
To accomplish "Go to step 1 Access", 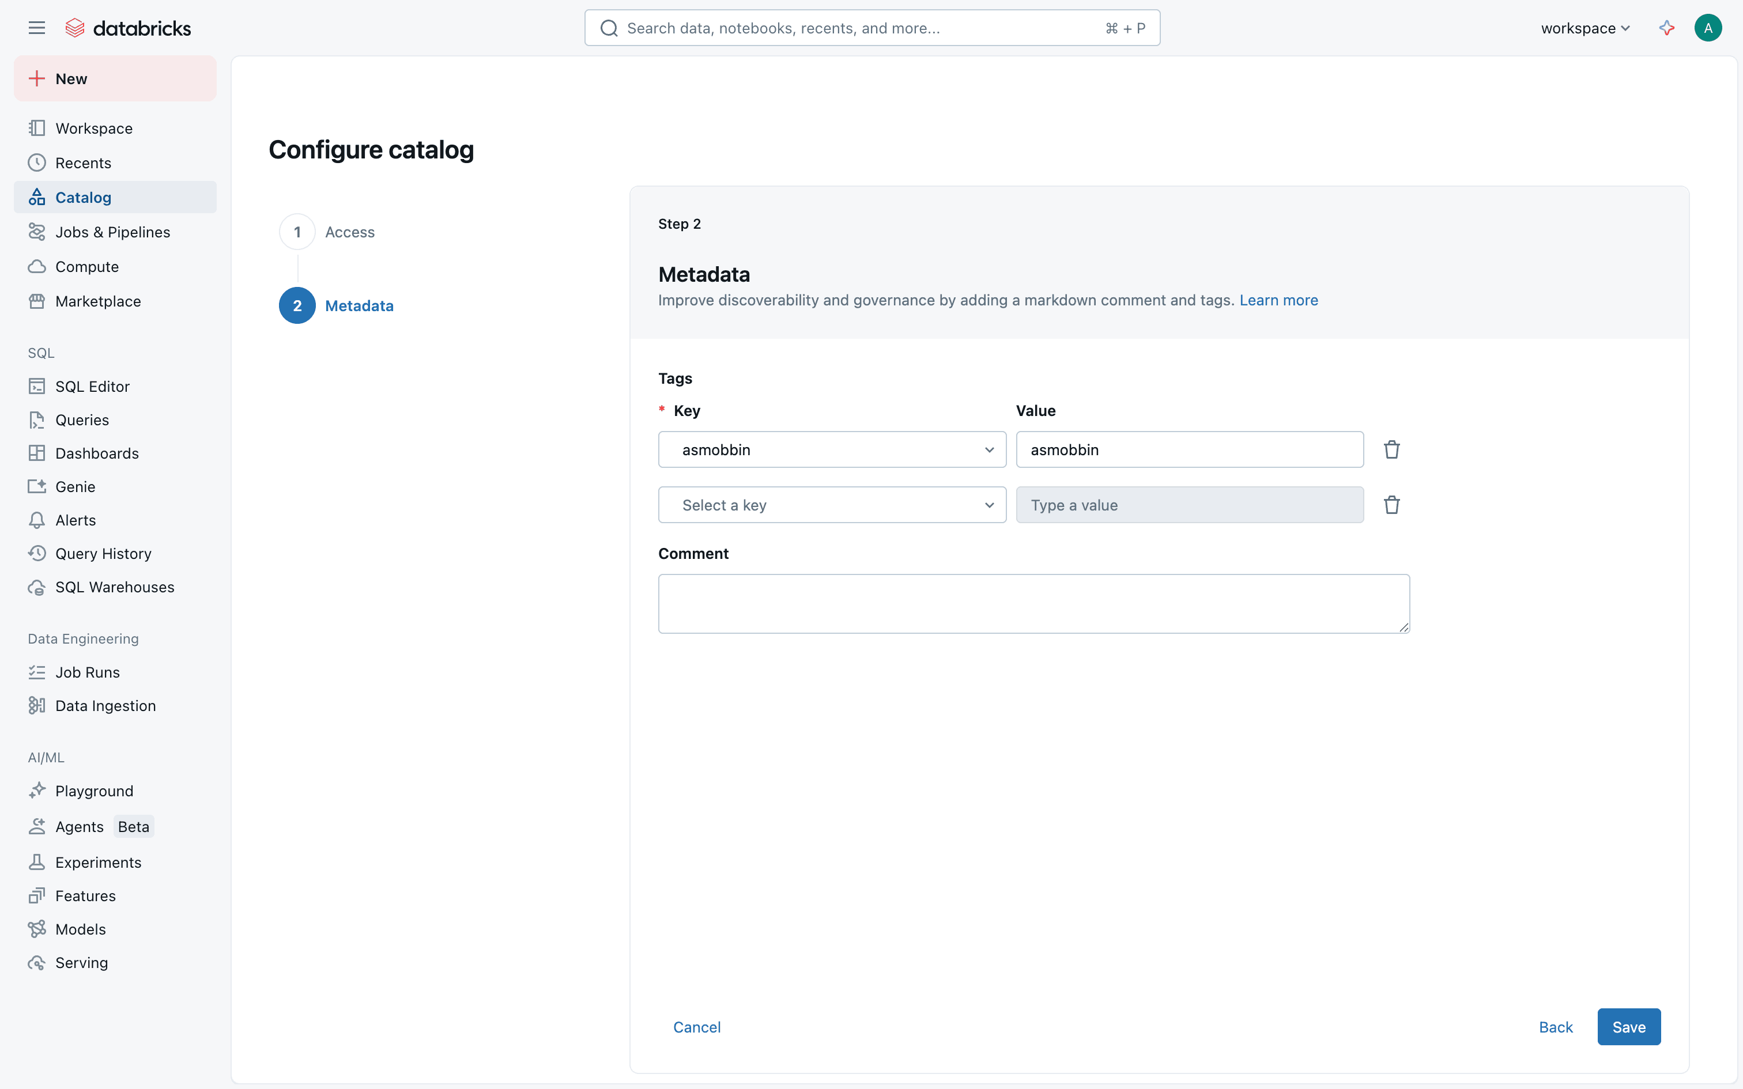I will [349, 232].
